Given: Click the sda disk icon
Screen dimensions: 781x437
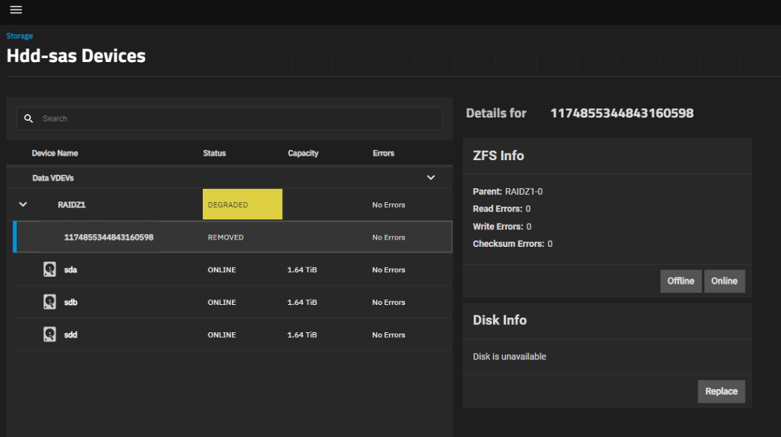Looking at the screenshot, I should [x=49, y=270].
